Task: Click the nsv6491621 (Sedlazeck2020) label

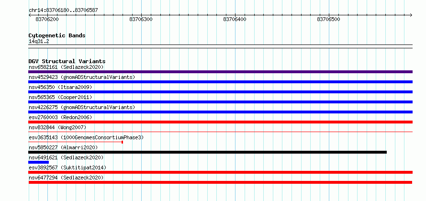Action: click(66, 157)
